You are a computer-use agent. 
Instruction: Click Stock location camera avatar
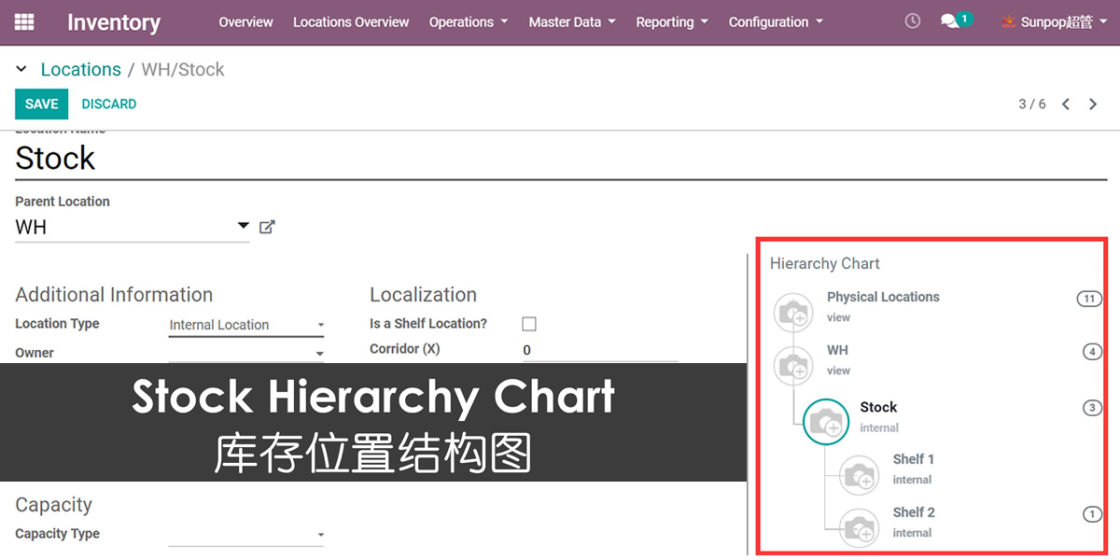[x=826, y=421]
